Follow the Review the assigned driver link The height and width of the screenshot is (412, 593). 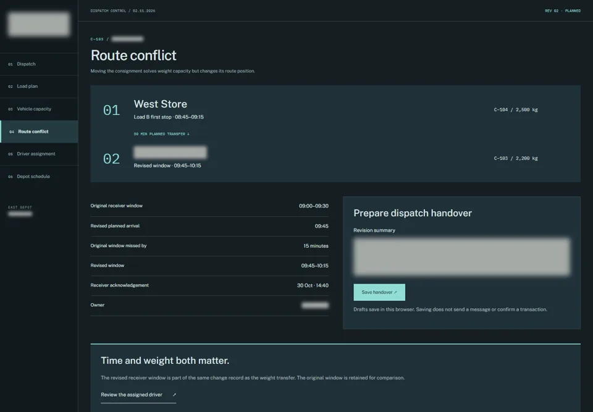click(138, 395)
